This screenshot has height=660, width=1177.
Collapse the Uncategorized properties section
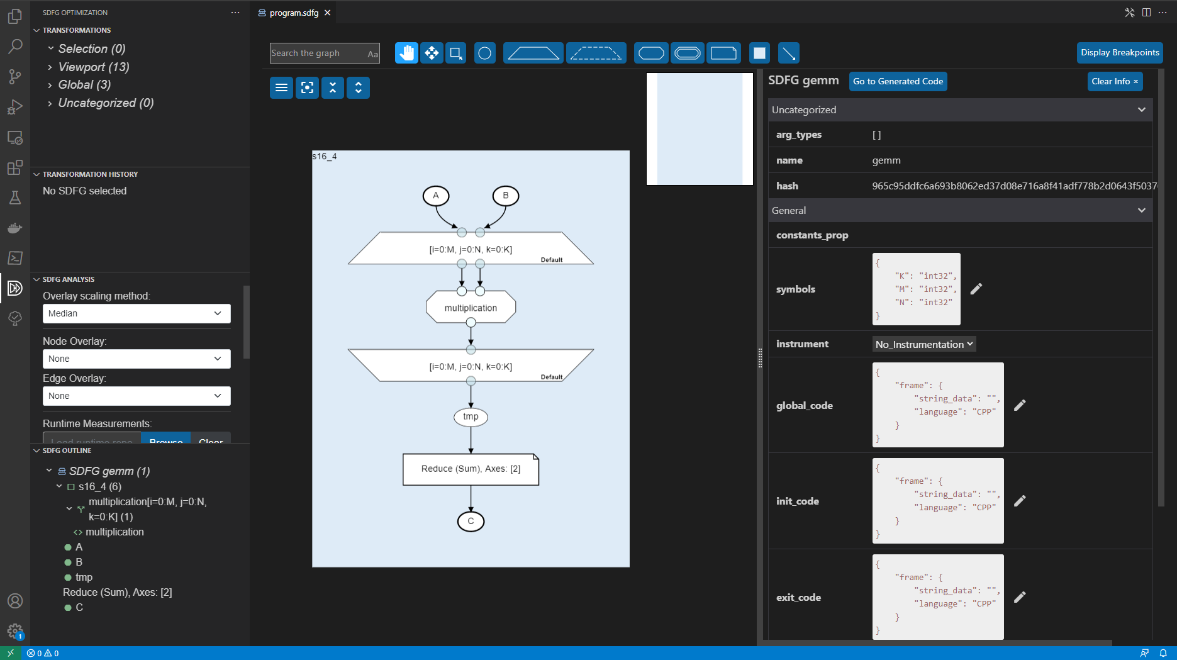coord(960,109)
